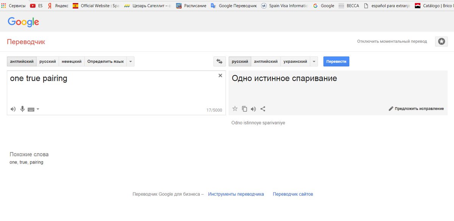The height and width of the screenshot is (221, 454).
Task: Select русский as target language
Action: [x=240, y=61]
